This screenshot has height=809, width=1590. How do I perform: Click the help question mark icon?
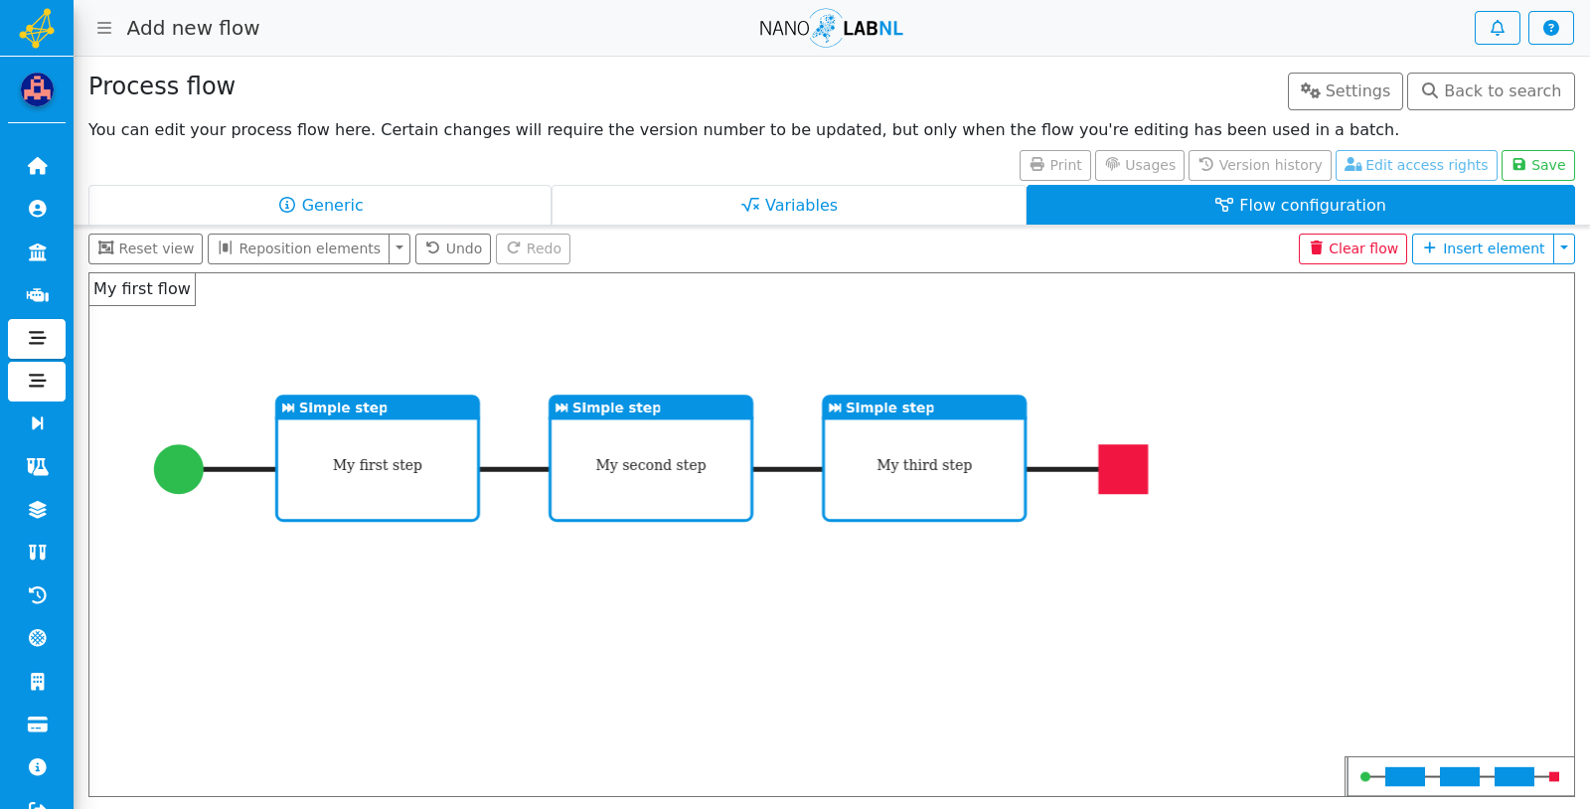[1550, 28]
